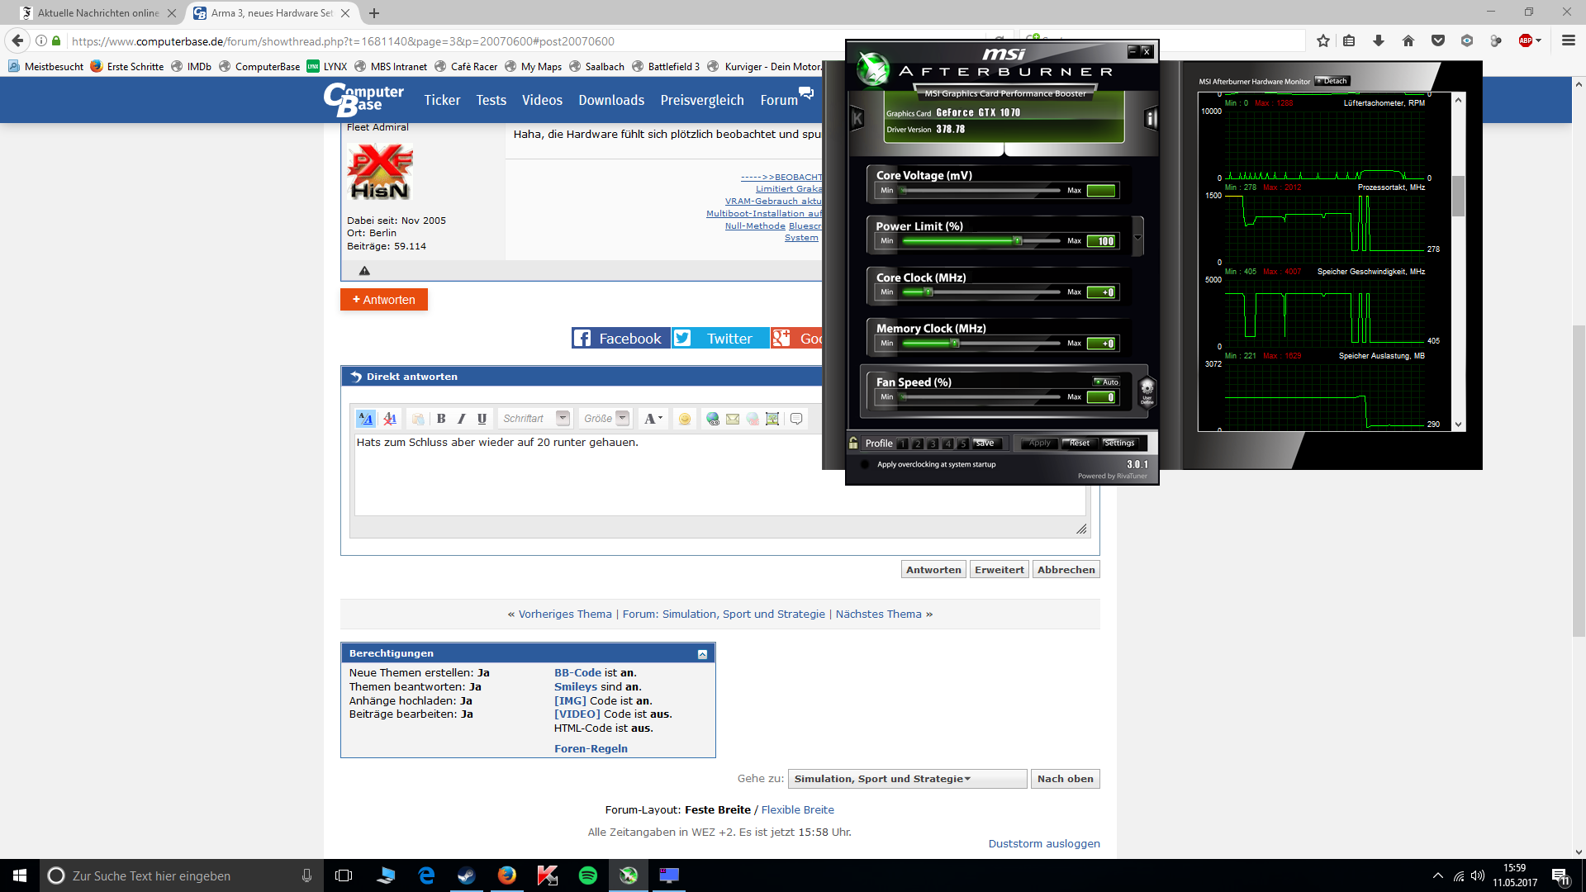Viewport: 1586px width, 892px height.
Task: Click the Afterburner info side button
Action: 1149,119
